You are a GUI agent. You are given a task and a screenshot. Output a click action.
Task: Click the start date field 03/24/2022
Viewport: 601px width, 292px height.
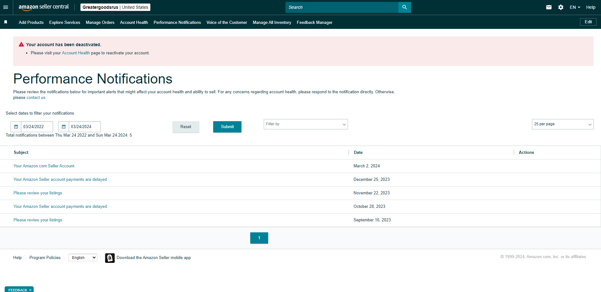click(37, 127)
